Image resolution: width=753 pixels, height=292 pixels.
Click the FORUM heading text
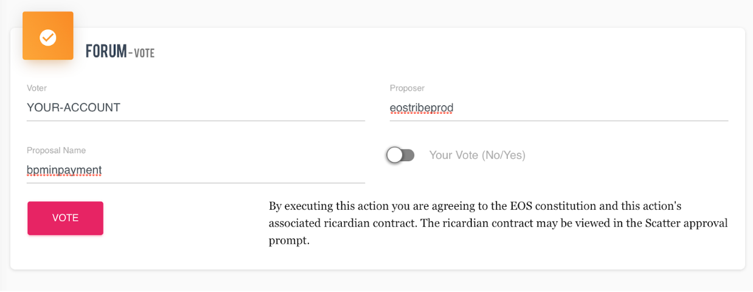[106, 51]
